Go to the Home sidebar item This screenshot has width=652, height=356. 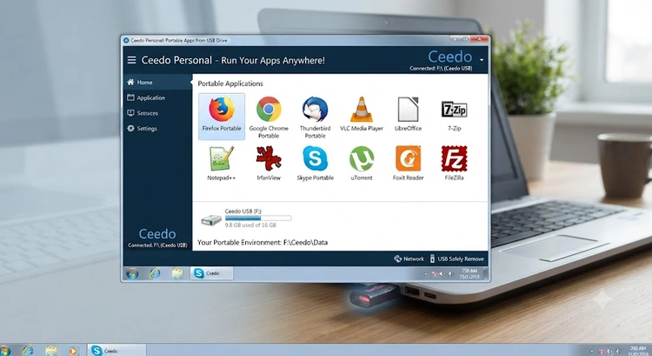pyautogui.click(x=157, y=82)
